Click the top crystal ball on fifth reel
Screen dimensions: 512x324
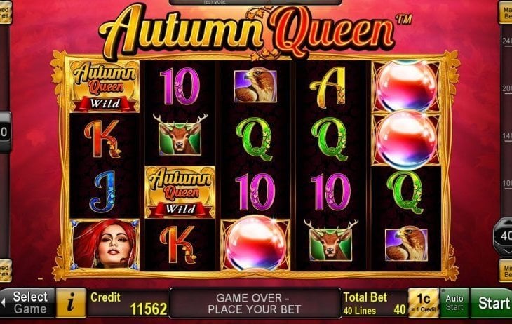pyautogui.click(x=406, y=86)
